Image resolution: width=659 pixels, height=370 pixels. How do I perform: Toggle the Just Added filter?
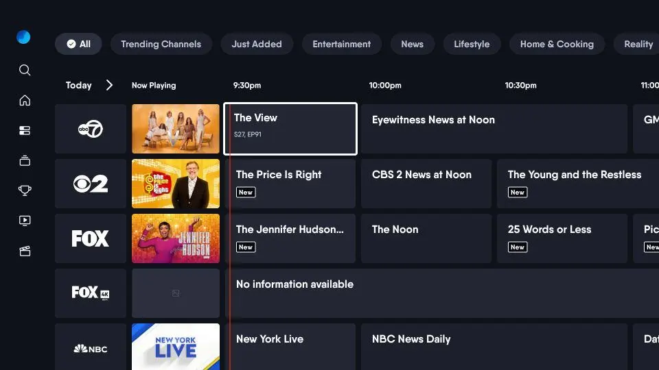(x=257, y=44)
